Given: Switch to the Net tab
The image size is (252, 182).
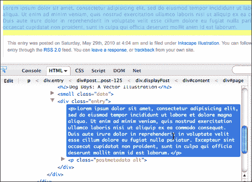Looking at the screenshot, I should [137, 71].
